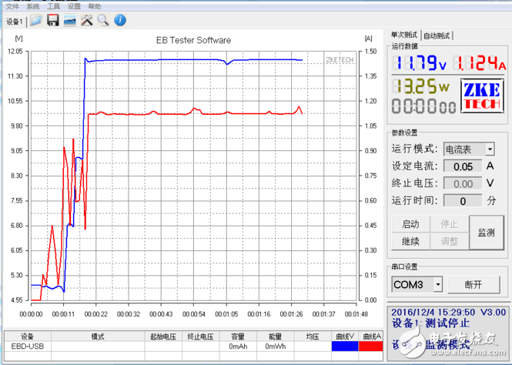The image size is (512, 365).
Task: Open the 文件 menu
Action: click(x=12, y=5)
